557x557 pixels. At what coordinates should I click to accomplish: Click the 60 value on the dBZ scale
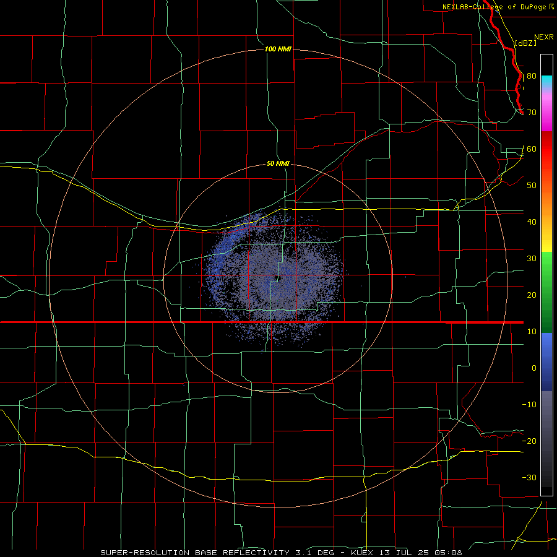pyautogui.click(x=532, y=149)
